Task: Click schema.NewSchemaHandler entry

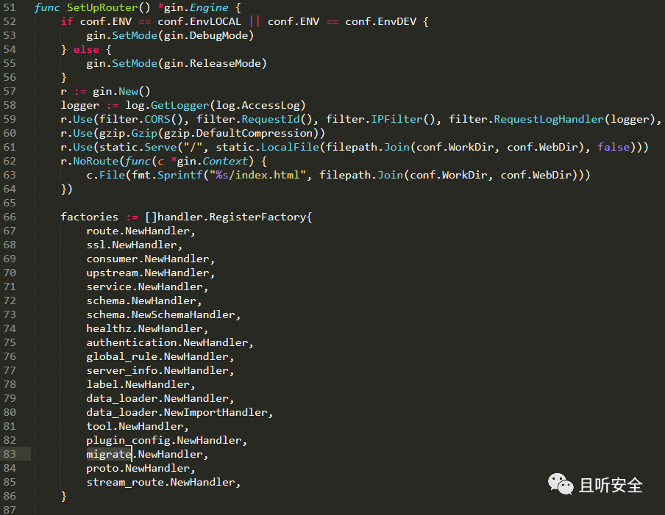Action: [161, 315]
